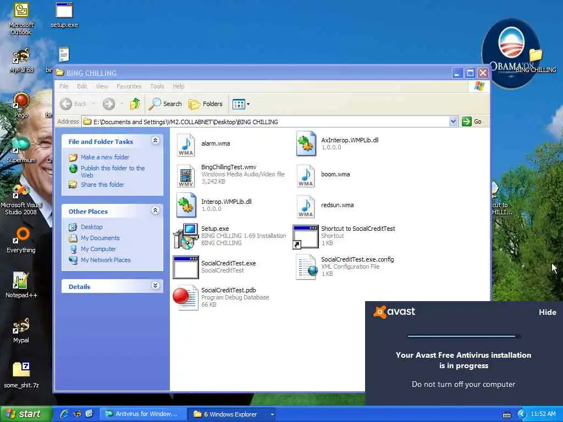Open the address bar dropdown arrow
Image resolution: width=563 pixels, height=422 pixels.
pos(453,121)
